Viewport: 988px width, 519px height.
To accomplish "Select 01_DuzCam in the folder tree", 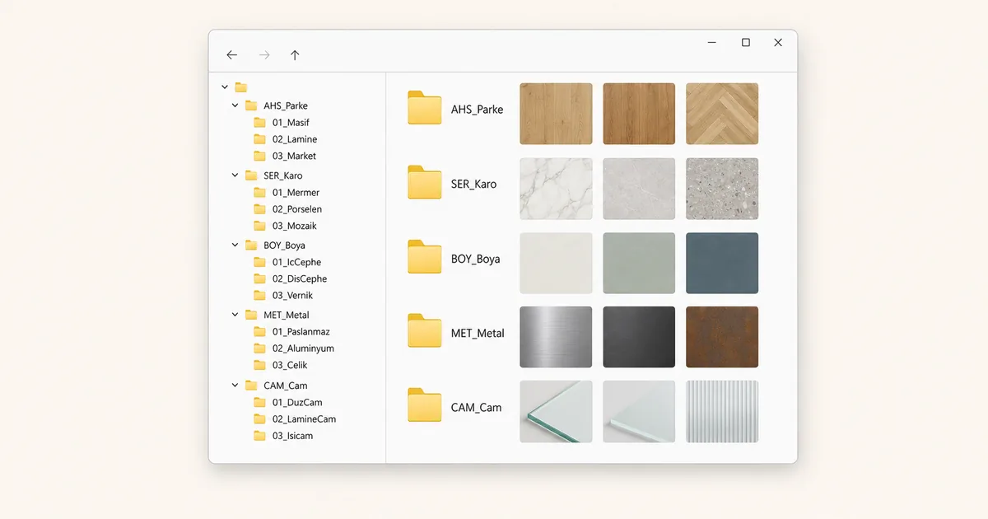I will pos(297,402).
